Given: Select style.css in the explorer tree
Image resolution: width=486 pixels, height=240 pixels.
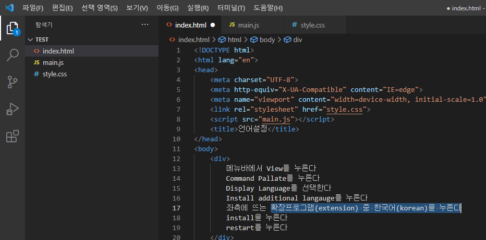Looking at the screenshot, I should pyautogui.click(x=92, y=74).
